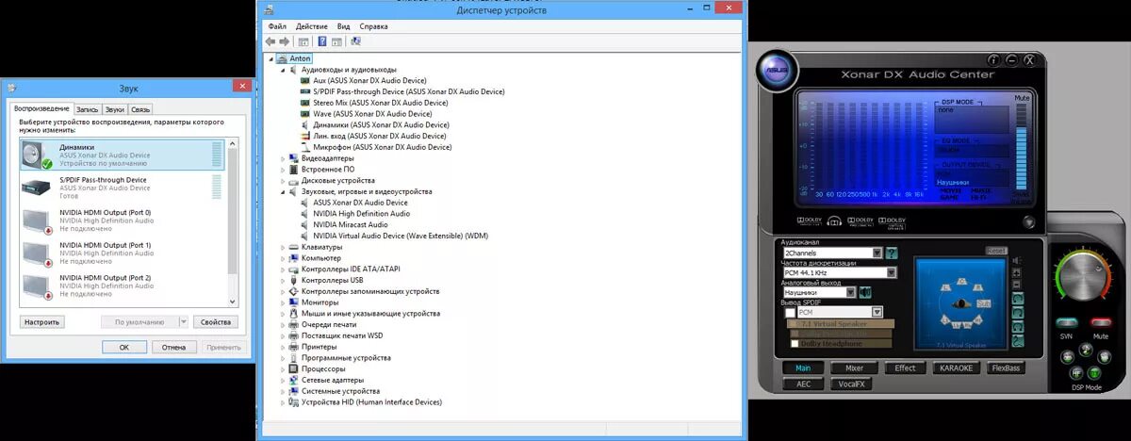Open the Действие menu
The image size is (1131, 441).
pyautogui.click(x=312, y=26)
